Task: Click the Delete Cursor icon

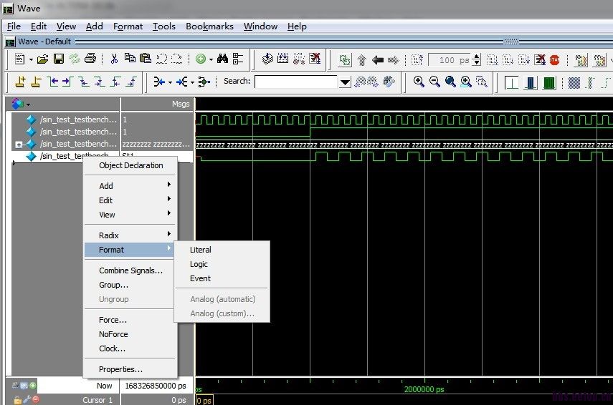Action: 37,82
